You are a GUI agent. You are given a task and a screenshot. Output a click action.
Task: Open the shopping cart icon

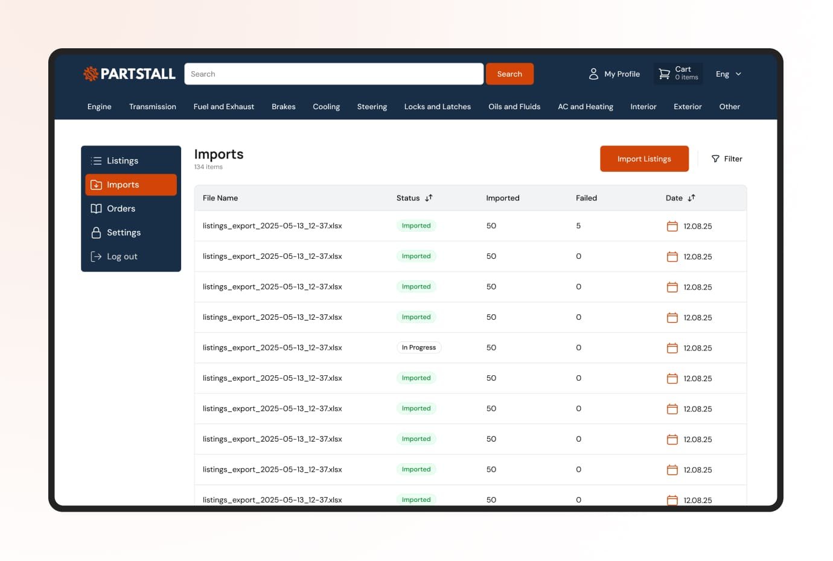(664, 74)
